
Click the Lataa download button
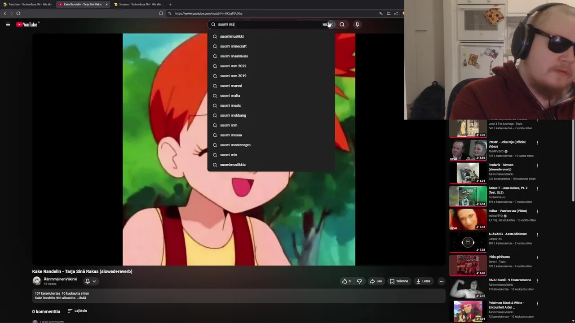click(423, 281)
